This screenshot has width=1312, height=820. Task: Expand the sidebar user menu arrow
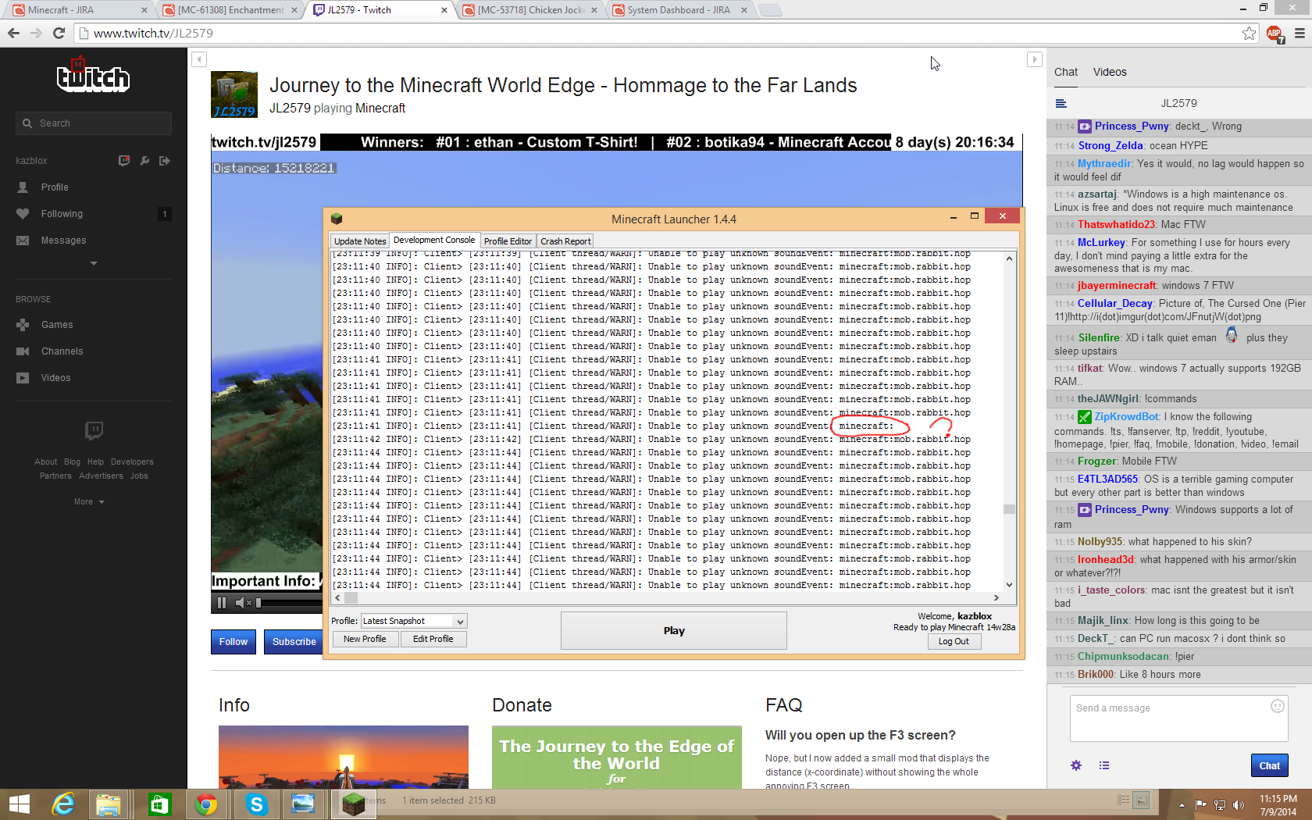[94, 263]
